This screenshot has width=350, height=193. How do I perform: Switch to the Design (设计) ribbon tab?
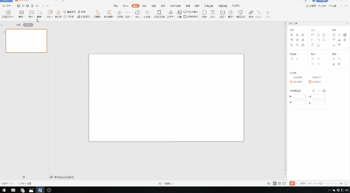(x=145, y=6)
